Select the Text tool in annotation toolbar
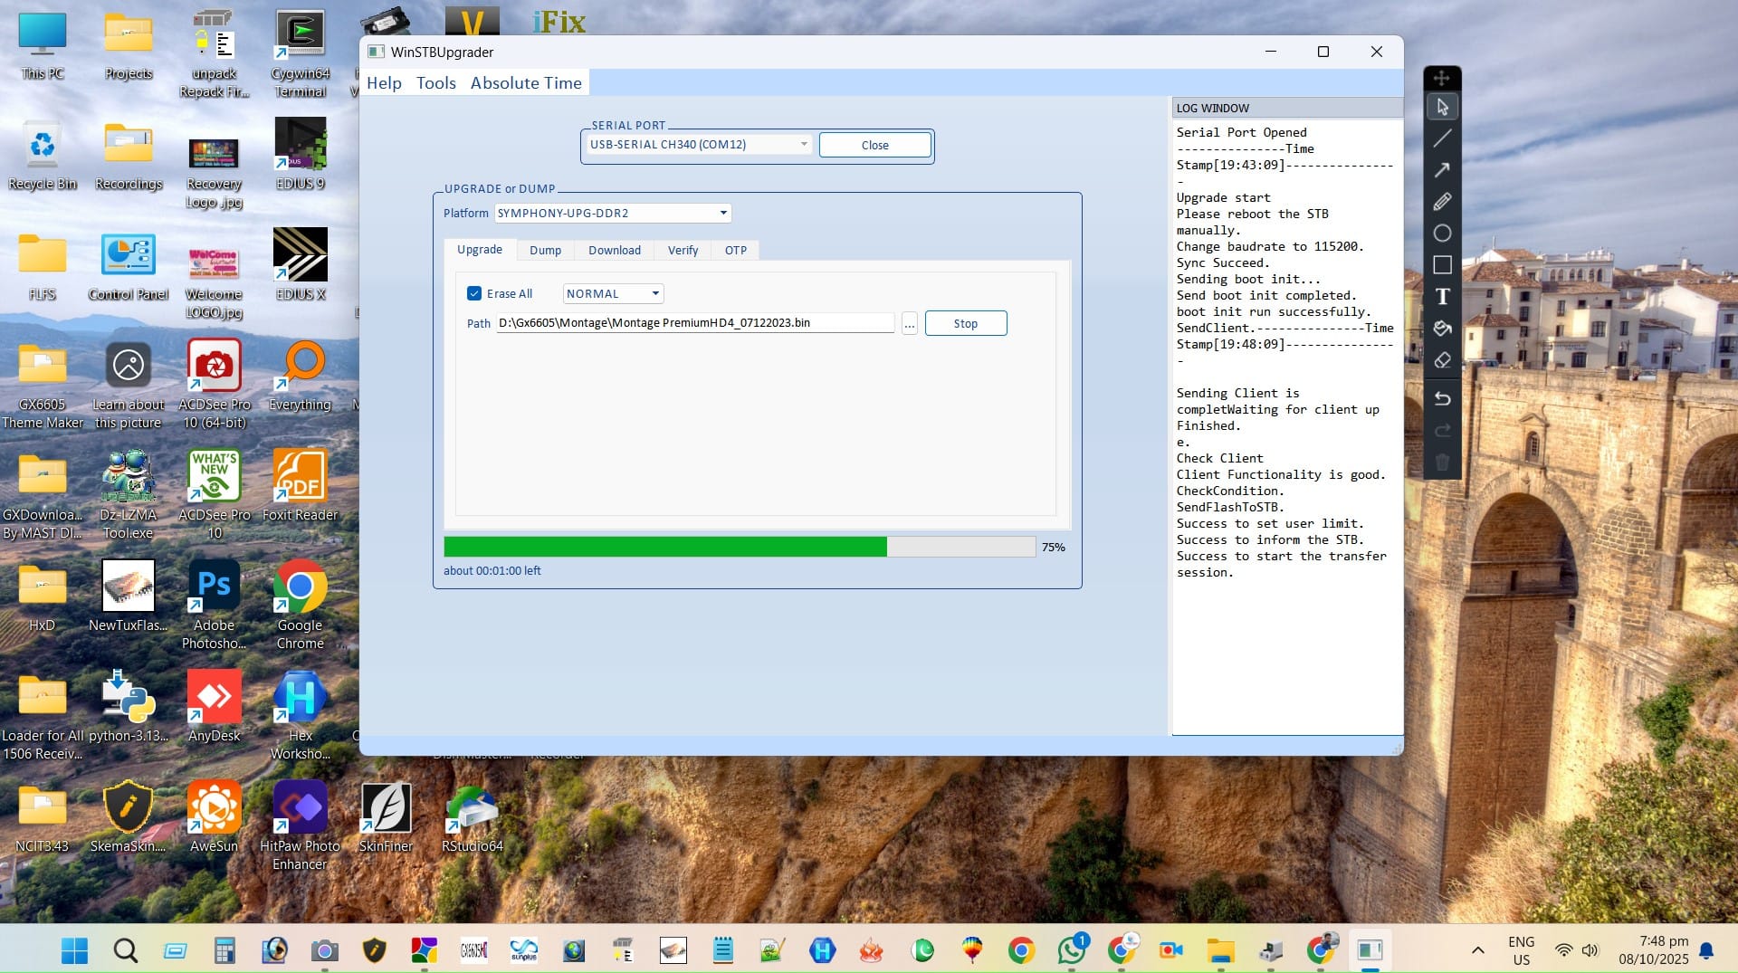Image resolution: width=1738 pixels, height=973 pixels. [1442, 297]
